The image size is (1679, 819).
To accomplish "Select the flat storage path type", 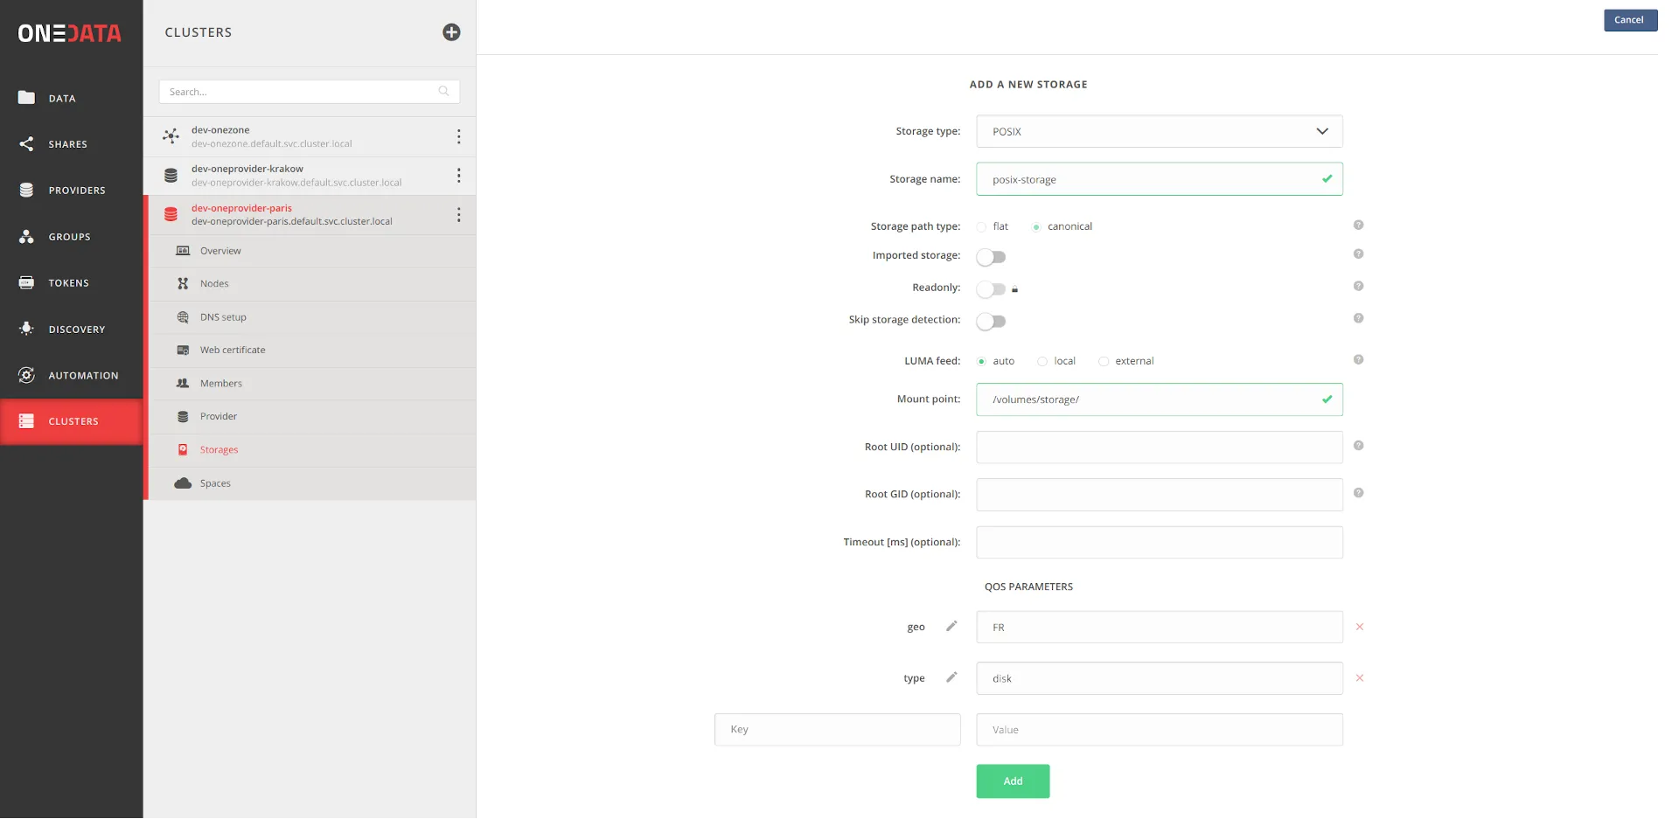I will pos(982,227).
